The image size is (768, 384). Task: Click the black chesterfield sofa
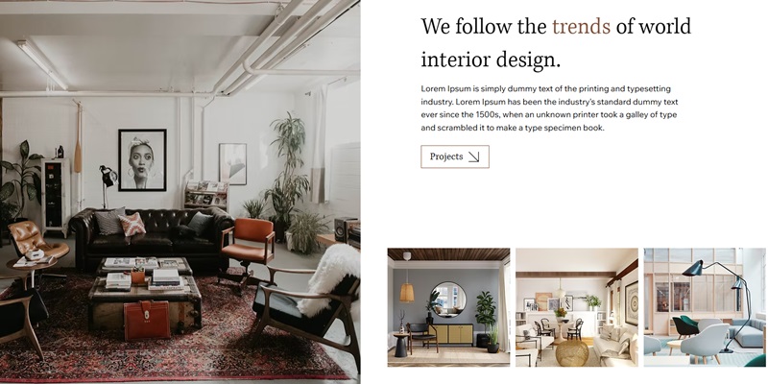151,237
